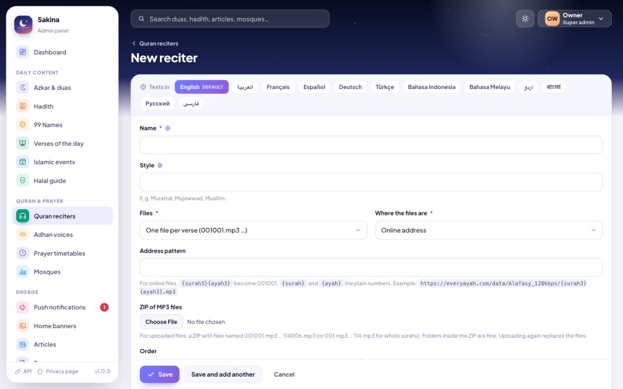This screenshot has height=389, width=623.
Task: Click the globe icon beside Style label
Action: [160, 165]
